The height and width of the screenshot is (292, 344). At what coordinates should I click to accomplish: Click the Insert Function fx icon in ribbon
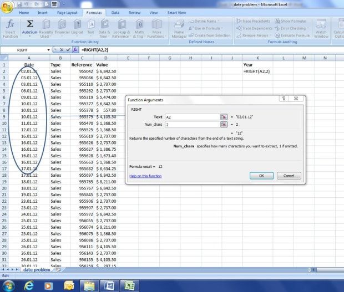11,28
